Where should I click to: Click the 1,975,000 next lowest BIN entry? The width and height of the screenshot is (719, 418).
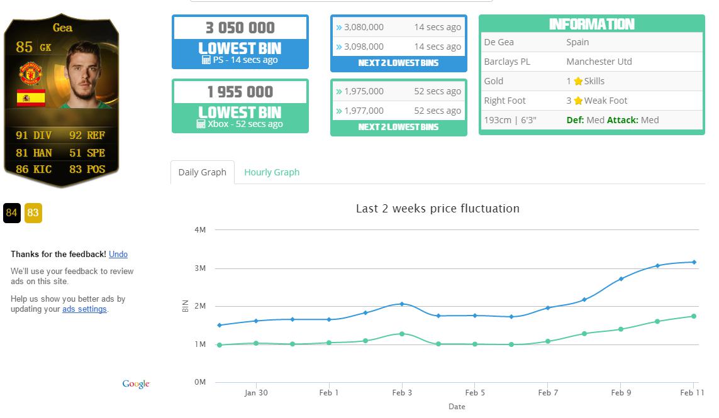tap(398, 91)
